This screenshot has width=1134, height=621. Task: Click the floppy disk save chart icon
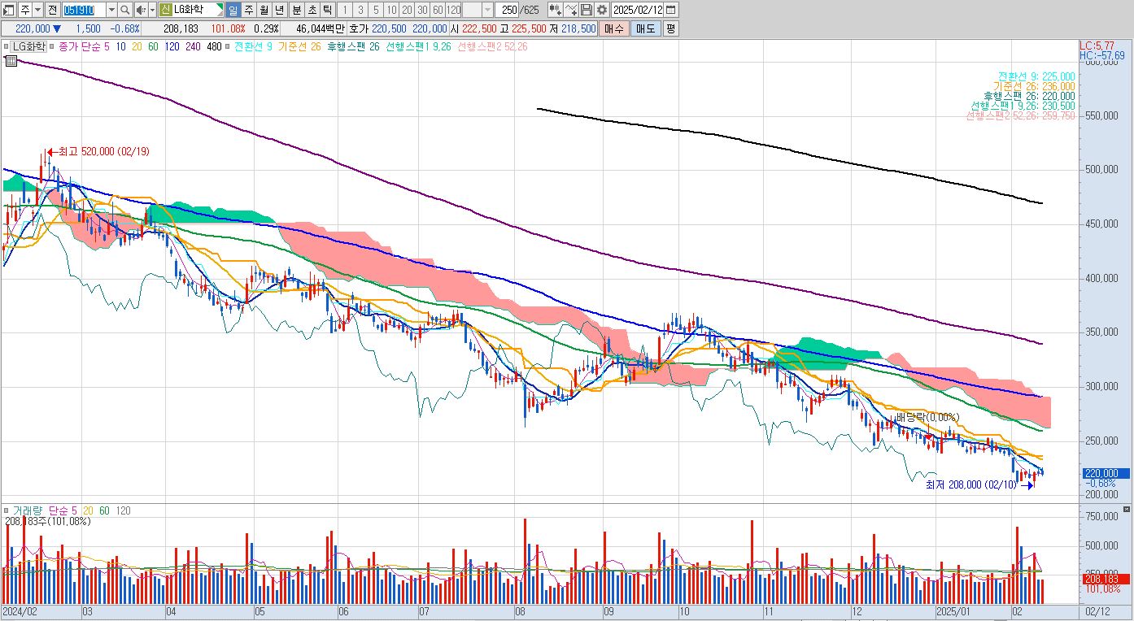click(x=586, y=10)
